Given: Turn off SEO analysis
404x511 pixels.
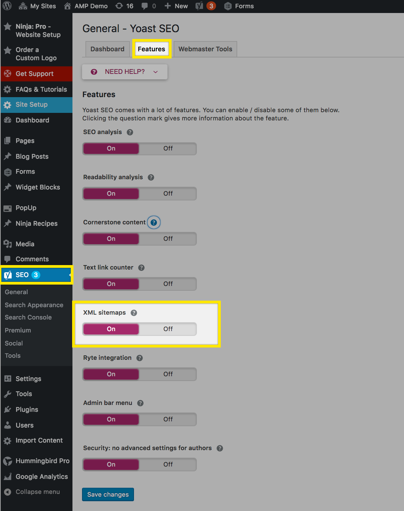Looking at the screenshot, I should click(x=168, y=148).
